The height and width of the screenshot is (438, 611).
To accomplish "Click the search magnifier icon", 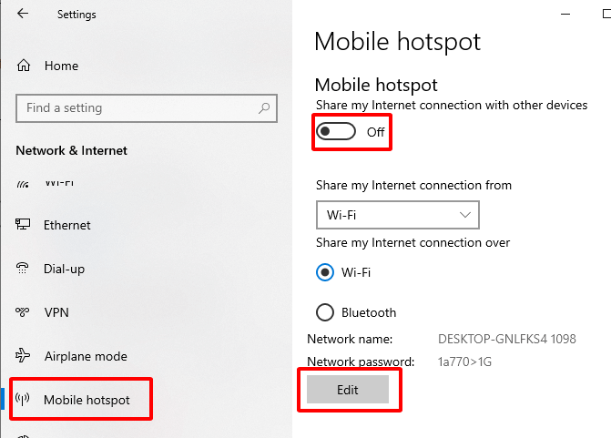I will (x=265, y=108).
